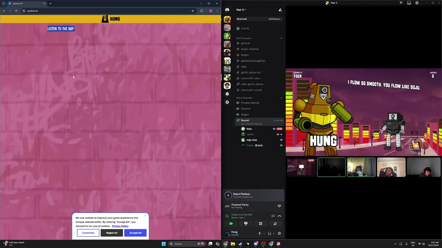Collapse the Text Channels category
This screenshot has height=248, width=442.
244,38
